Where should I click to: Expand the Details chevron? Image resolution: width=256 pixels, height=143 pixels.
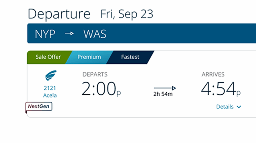(239, 107)
